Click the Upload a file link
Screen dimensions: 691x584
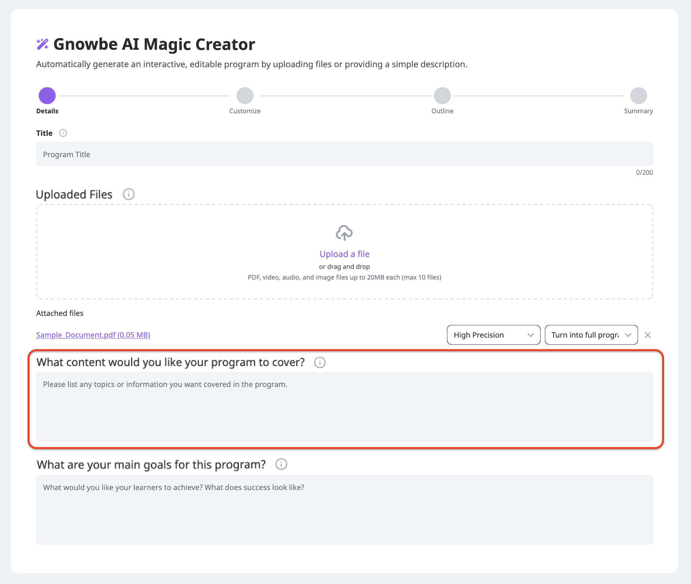(344, 254)
